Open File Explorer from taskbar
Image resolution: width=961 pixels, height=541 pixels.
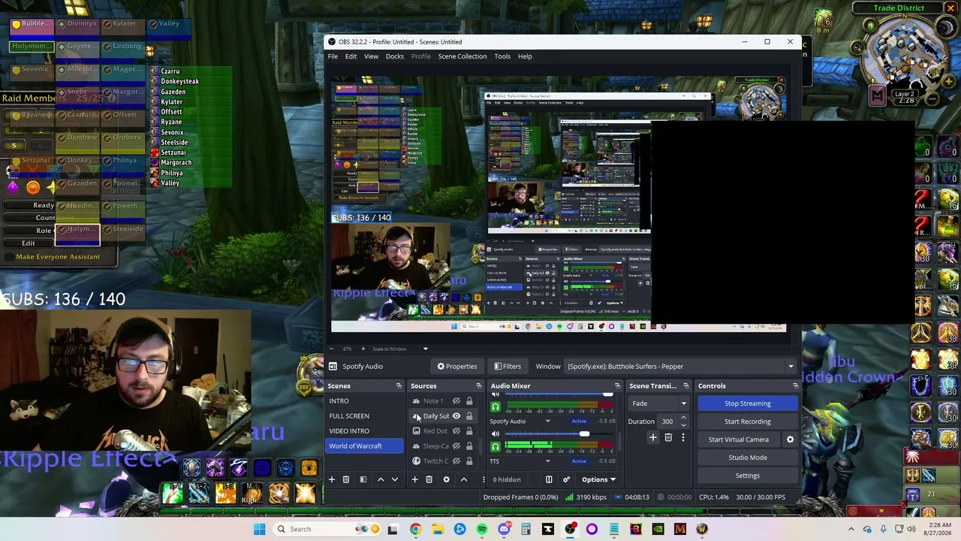[438, 529]
